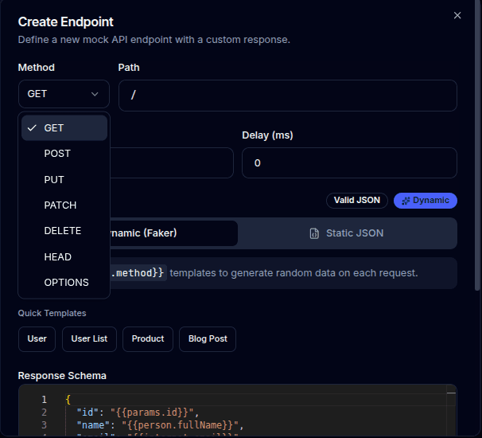Viewport: 482px width, 438px height.
Task: Click the "id": "{{params.id}}" code line
Action: click(138, 413)
